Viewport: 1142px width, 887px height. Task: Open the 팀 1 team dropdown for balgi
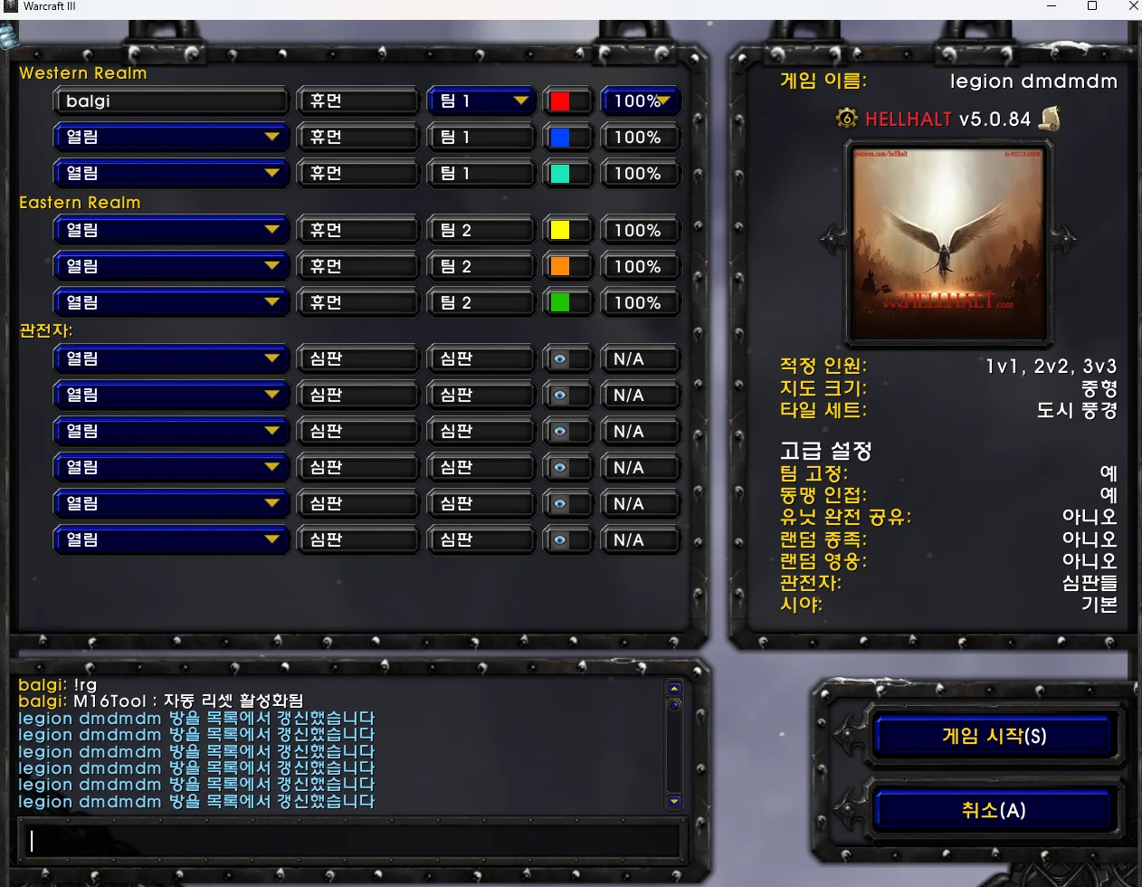click(x=481, y=101)
